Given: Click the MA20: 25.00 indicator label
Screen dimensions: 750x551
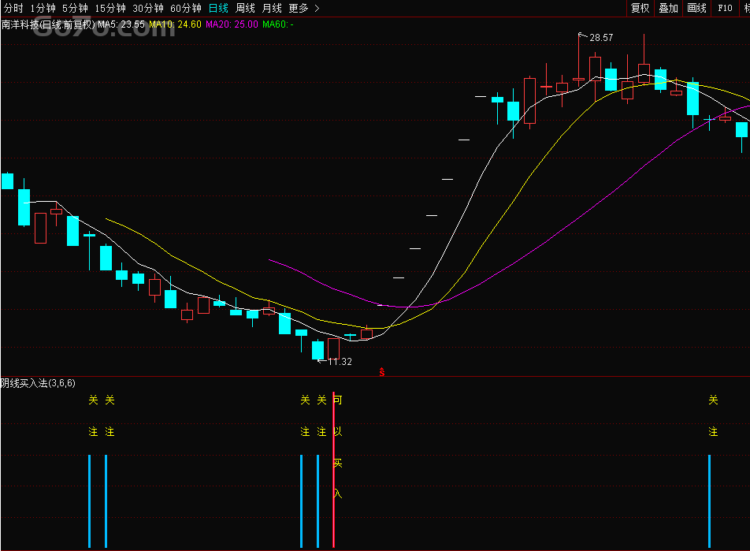Looking at the screenshot, I should [232, 24].
